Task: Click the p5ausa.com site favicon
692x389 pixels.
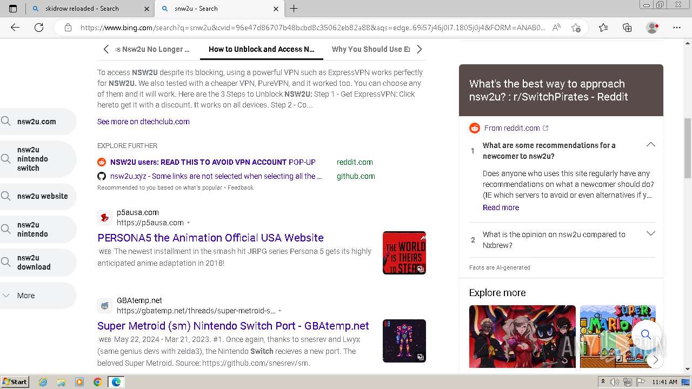Action: pyautogui.click(x=105, y=218)
